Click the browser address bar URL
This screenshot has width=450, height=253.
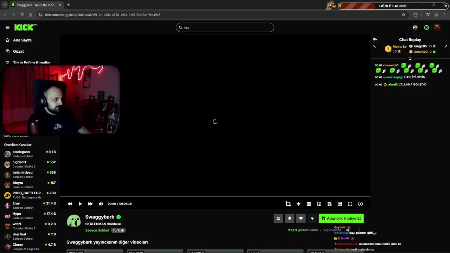[103, 15]
